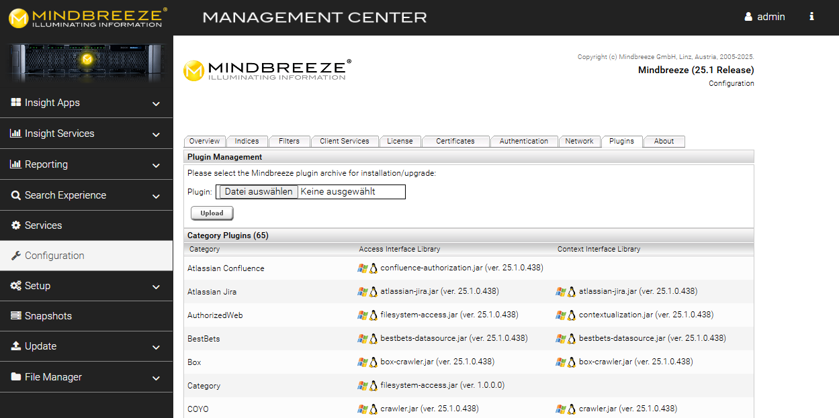Click the 'Datei auswählen' file chooser button

tap(258, 192)
